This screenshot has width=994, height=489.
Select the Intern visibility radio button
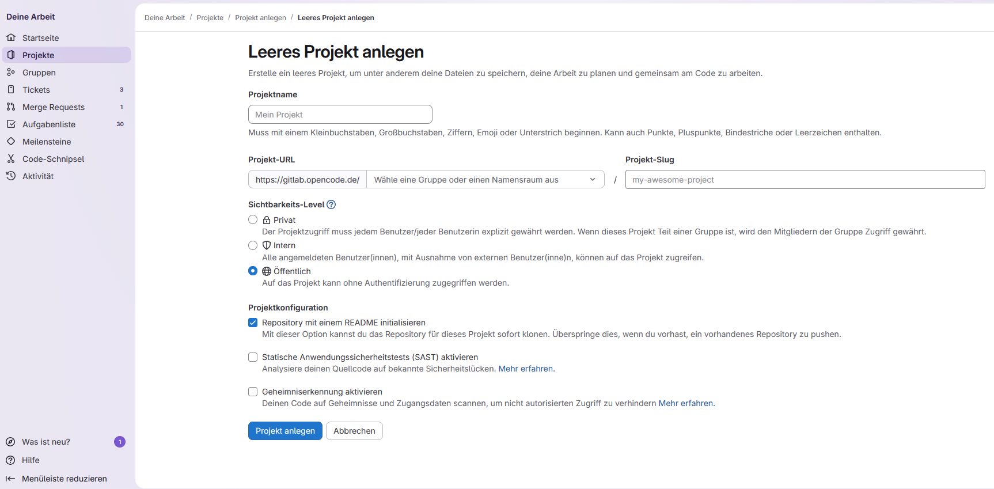coord(253,245)
